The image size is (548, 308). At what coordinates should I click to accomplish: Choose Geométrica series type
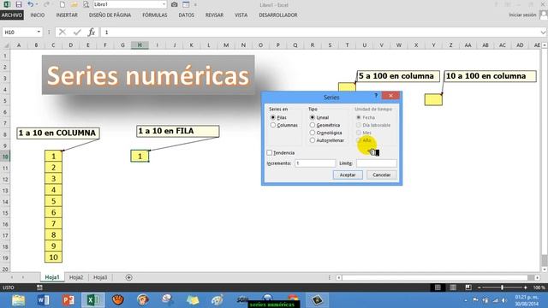[312, 125]
